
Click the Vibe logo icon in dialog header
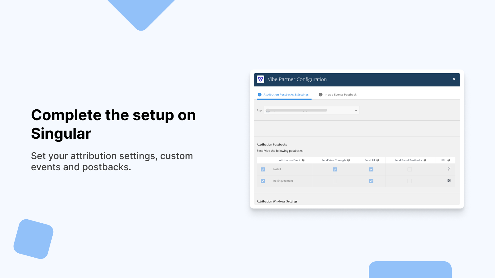pyautogui.click(x=260, y=79)
